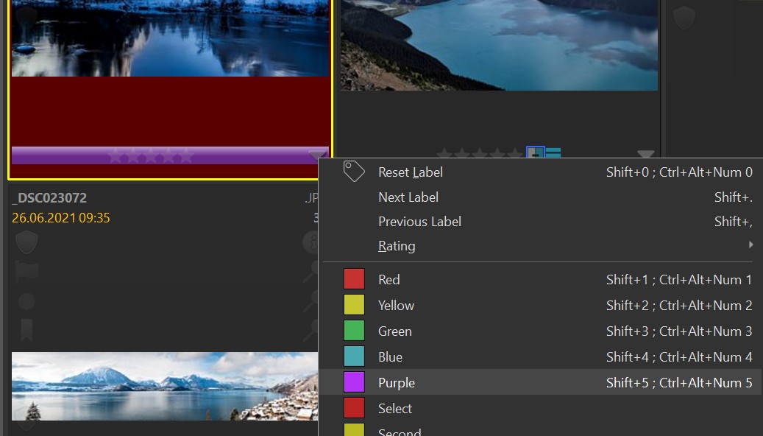The height and width of the screenshot is (436, 763).
Task: Click the shield icon under _DSC023072
Action: 26,242
